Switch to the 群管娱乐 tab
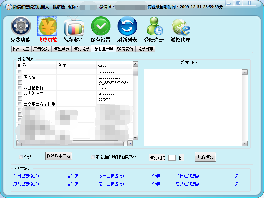Screen dimensions: 264x198 61,49
